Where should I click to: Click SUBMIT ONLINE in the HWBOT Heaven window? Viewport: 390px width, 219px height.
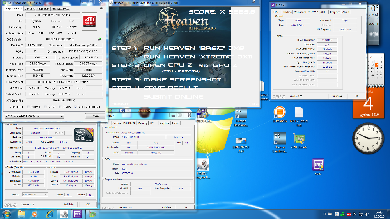(x=174, y=97)
